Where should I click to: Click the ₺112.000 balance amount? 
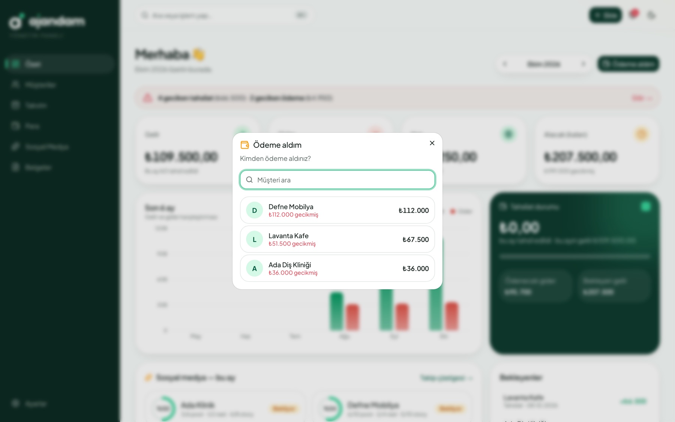pyautogui.click(x=414, y=210)
